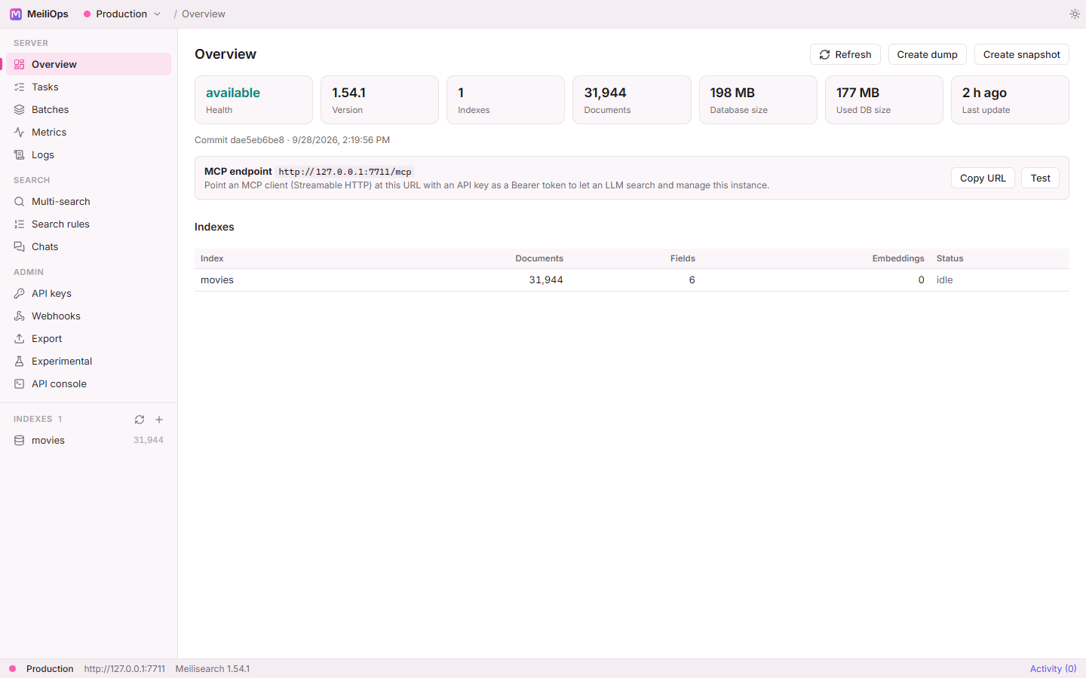
Task: Open the Tasks page
Action: 88,87
